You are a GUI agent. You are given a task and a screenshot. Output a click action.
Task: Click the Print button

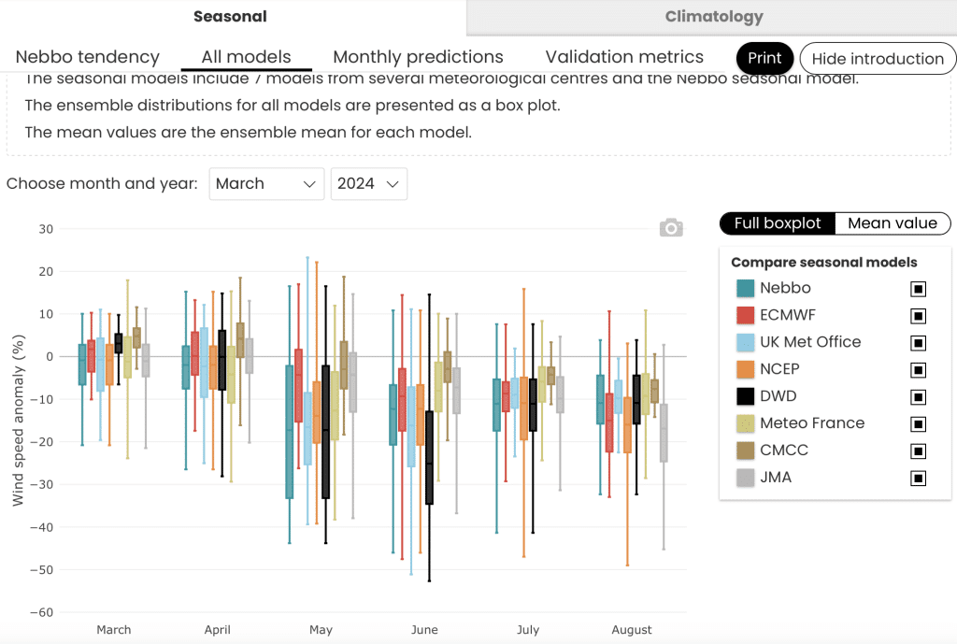click(x=764, y=58)
